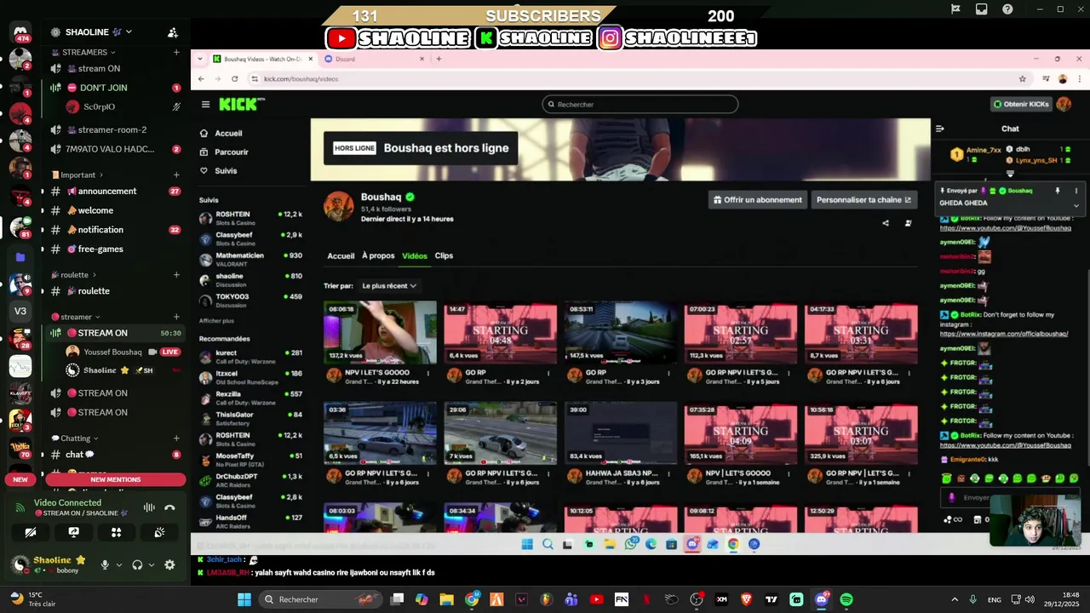Open YouTube icon in Windows taskbar
The width and height of the screenshot is (1090, 613).
[x=596, y=599]
